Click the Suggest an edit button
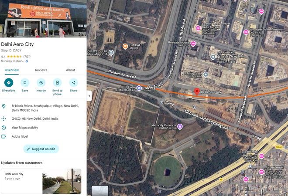This screenshot has width=288, height=196. click(41, 149)
